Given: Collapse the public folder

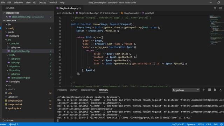Looking at the screenshot, I should point(11,32).
